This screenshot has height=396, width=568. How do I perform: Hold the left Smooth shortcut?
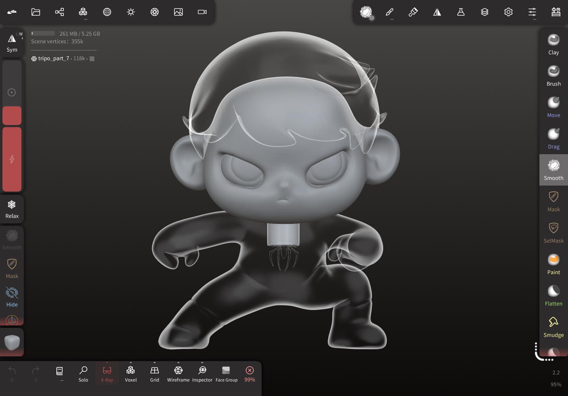12,239
